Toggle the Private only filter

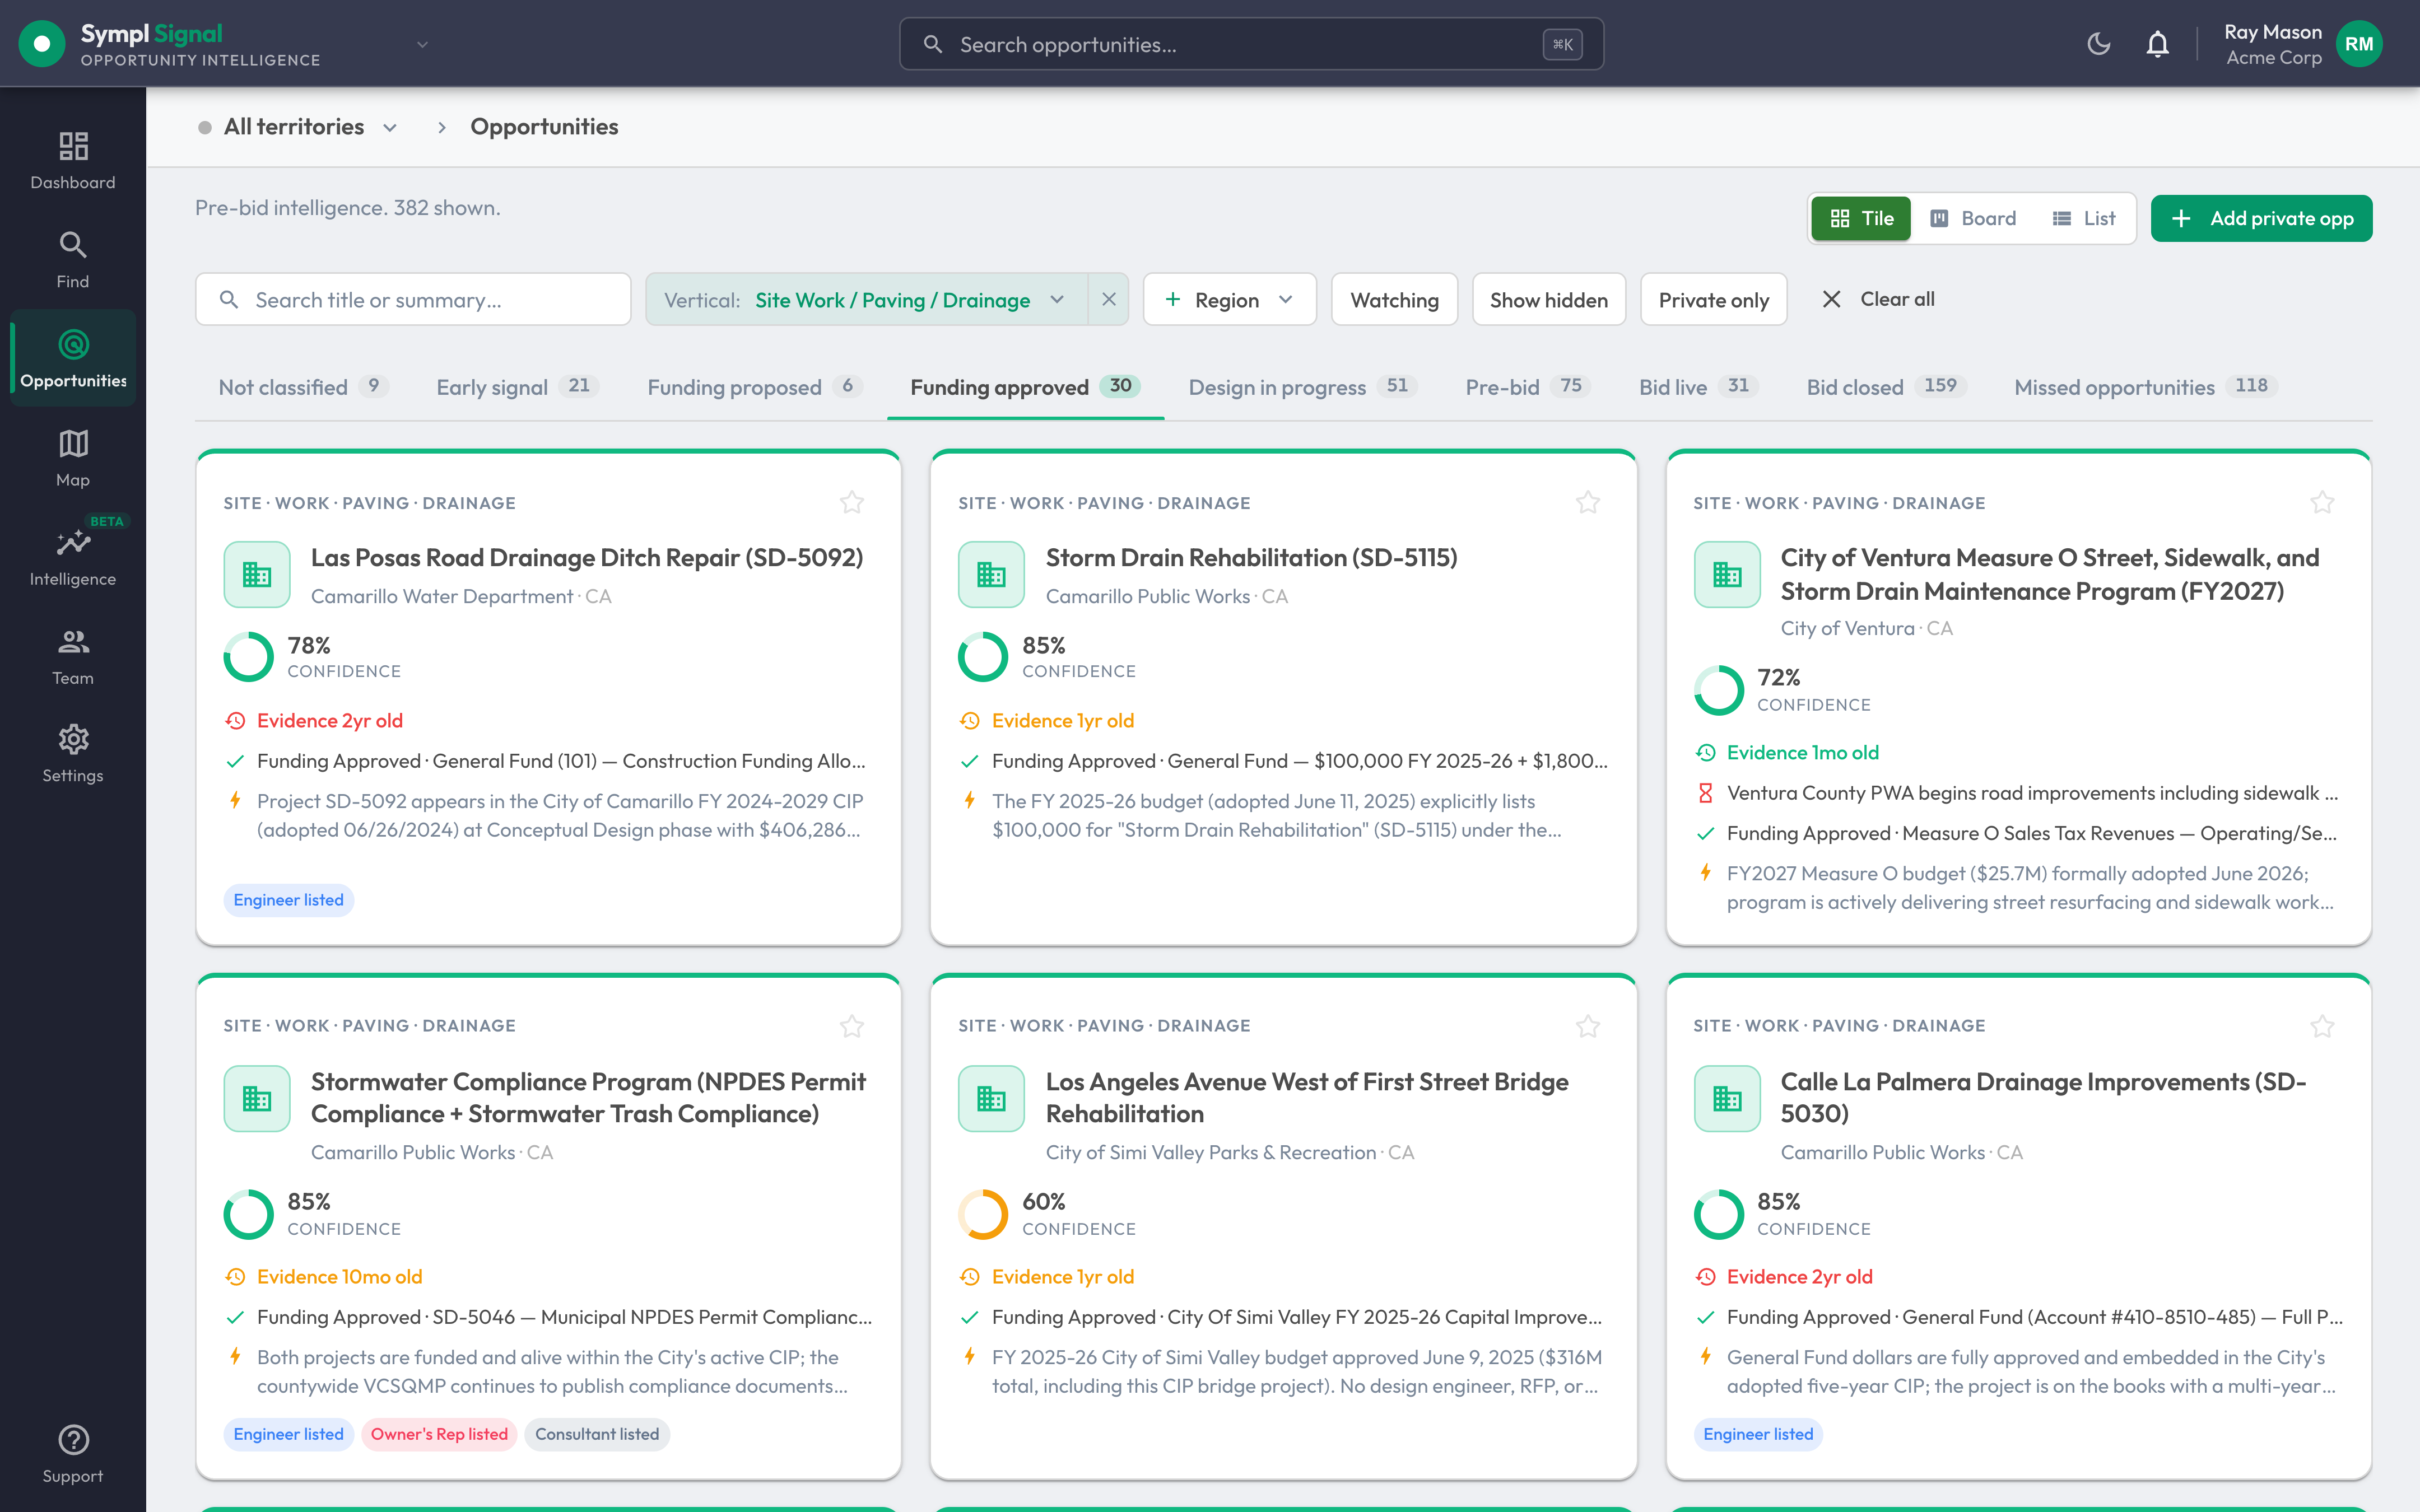coord(1713,299)
